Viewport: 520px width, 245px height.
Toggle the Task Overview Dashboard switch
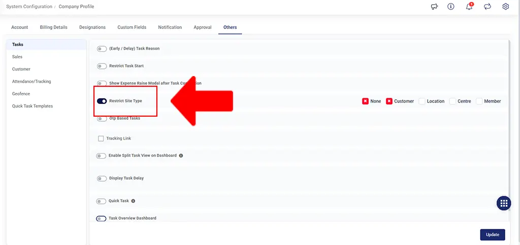coord(101,219)
